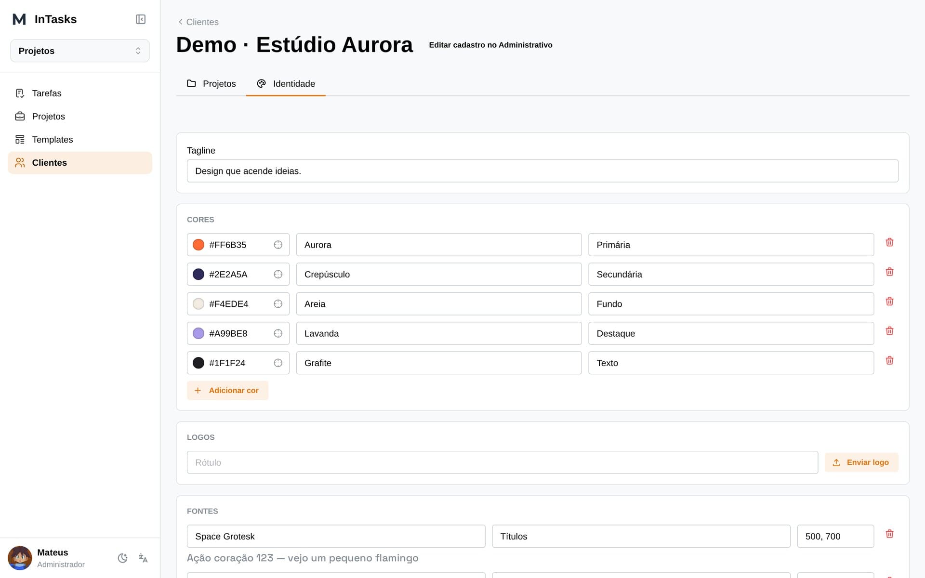Viewport: 925px width, 578px height.
Task: Open eyedropper picker for #A99BE8
Action: coord(278,333)
